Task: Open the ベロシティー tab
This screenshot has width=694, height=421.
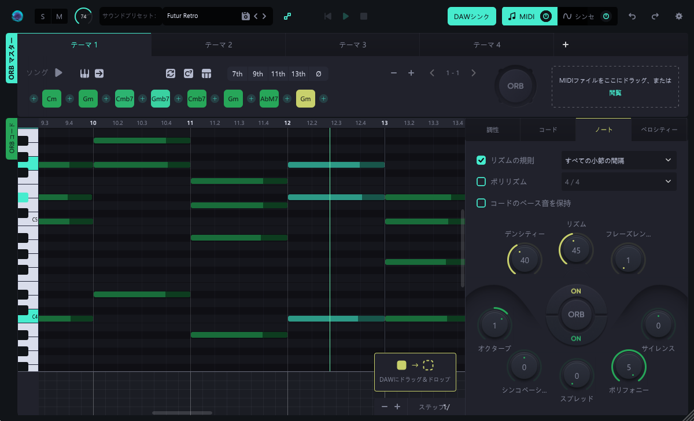Action: point(659,130)
